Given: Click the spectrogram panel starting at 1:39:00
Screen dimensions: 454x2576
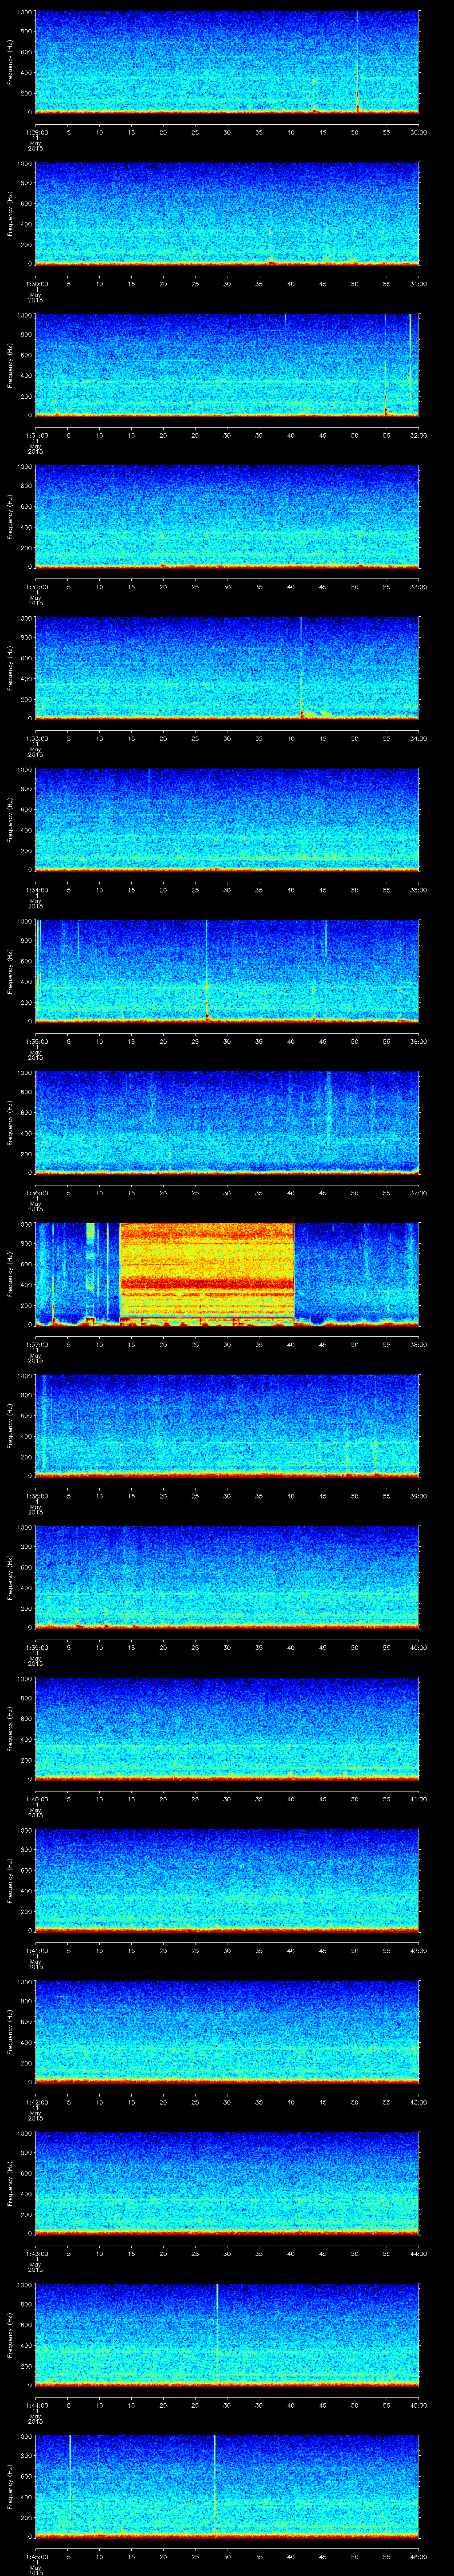Looking at the screenshot, I should click(x=227, y=1578).
